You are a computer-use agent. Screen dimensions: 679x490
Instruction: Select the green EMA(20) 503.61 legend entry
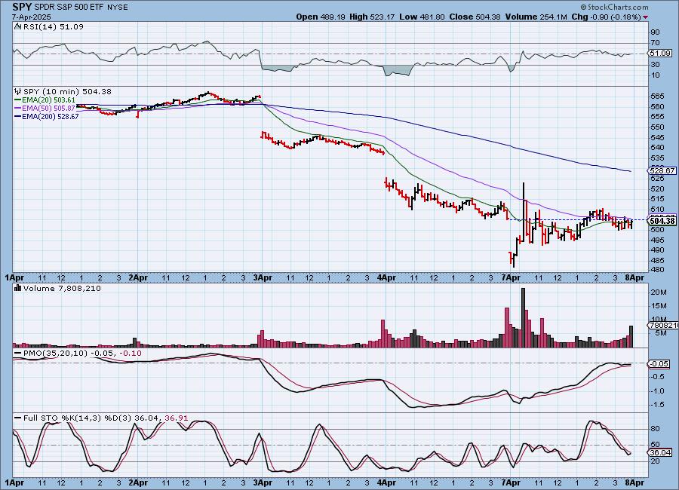point(45,100)
